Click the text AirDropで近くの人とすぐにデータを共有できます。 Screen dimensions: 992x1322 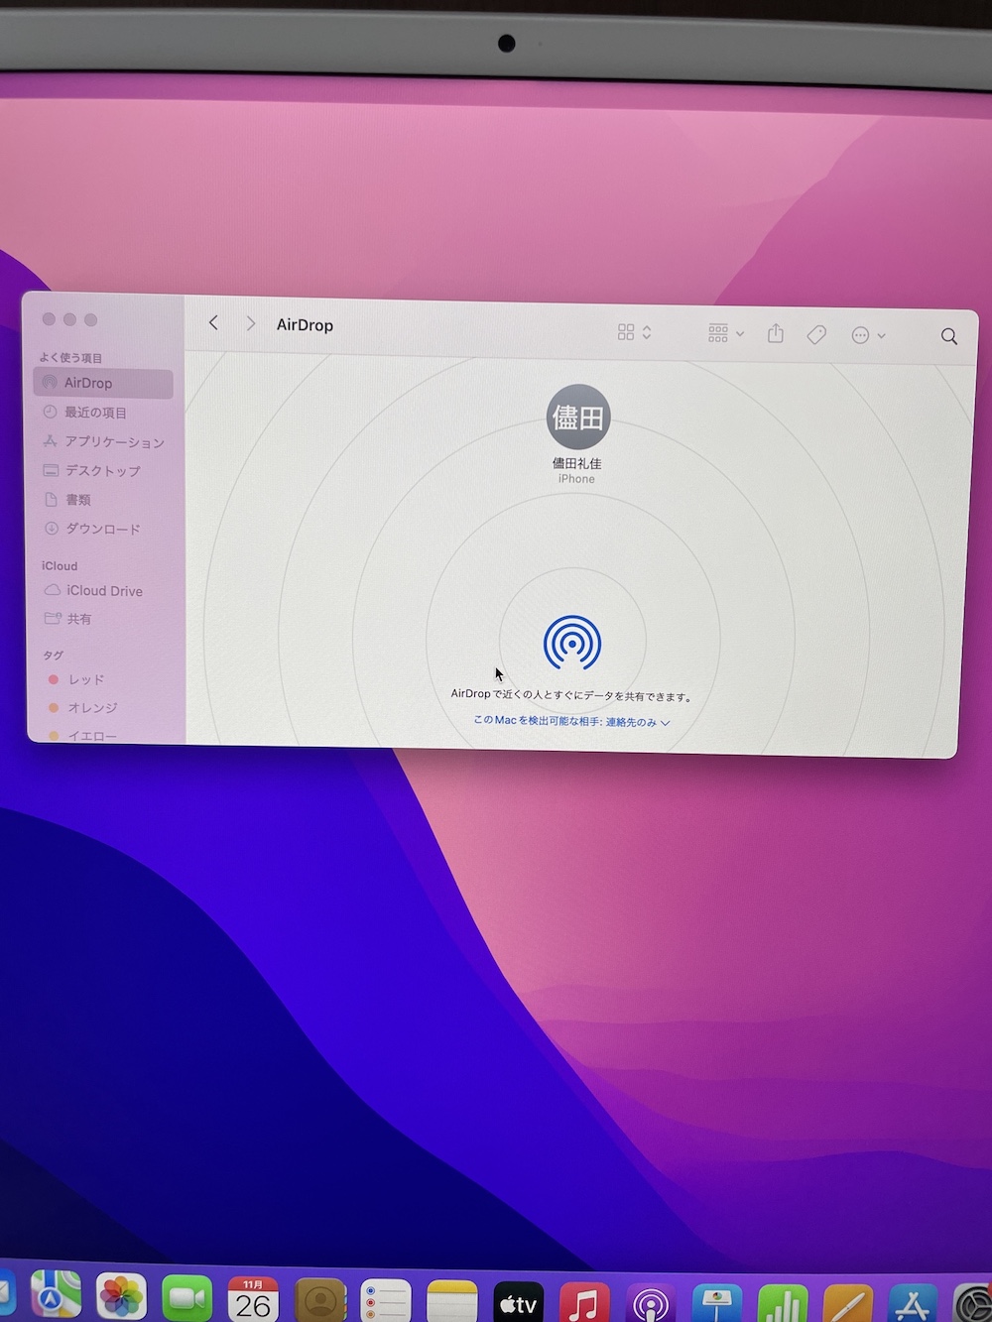pyautogui.click(x=571, y=695)
